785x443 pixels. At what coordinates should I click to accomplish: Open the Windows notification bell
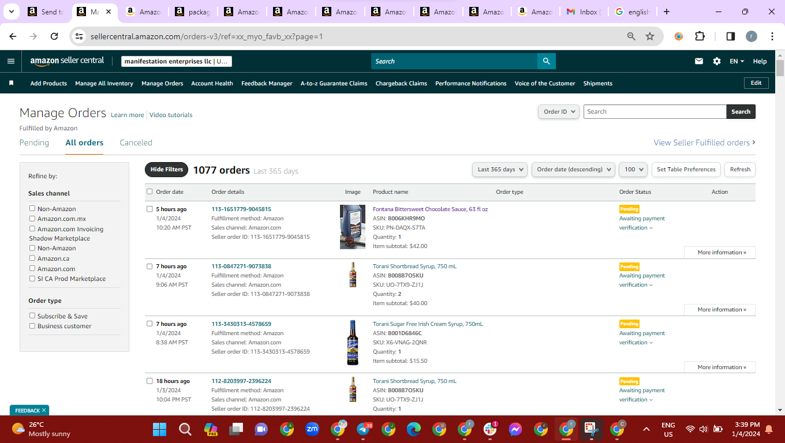(769, 429)
